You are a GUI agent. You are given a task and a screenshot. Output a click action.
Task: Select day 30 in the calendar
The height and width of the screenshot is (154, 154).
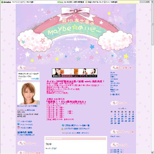119,123
